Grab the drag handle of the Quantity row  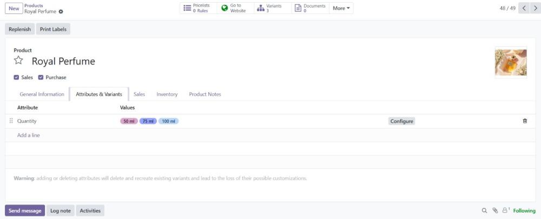(x=11, y=121)
